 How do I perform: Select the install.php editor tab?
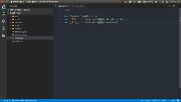pyautogui.click(x=62, y=6)
